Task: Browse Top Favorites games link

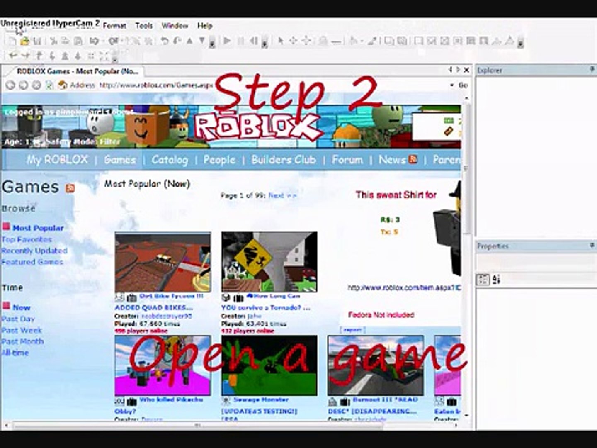Action: [27, 239]
